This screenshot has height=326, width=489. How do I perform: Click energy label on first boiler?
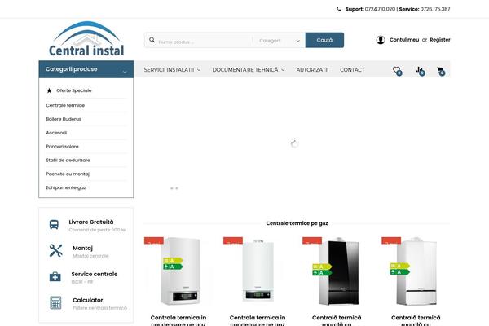(x=173, y=263)
